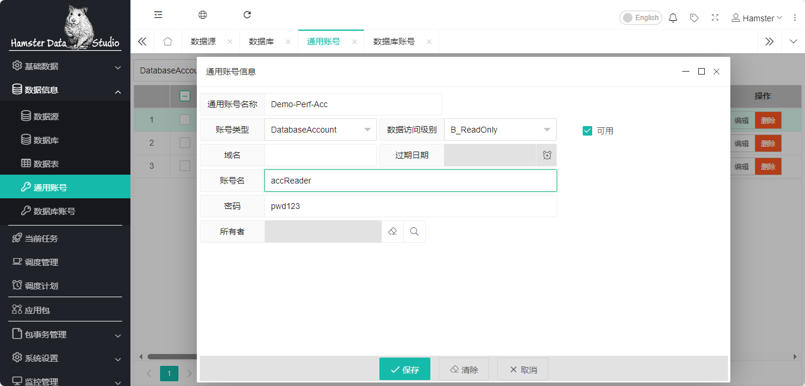Open notifications bell icon
Image resolution: width=805 pixels, height=386 pixels.
[673, 18]
